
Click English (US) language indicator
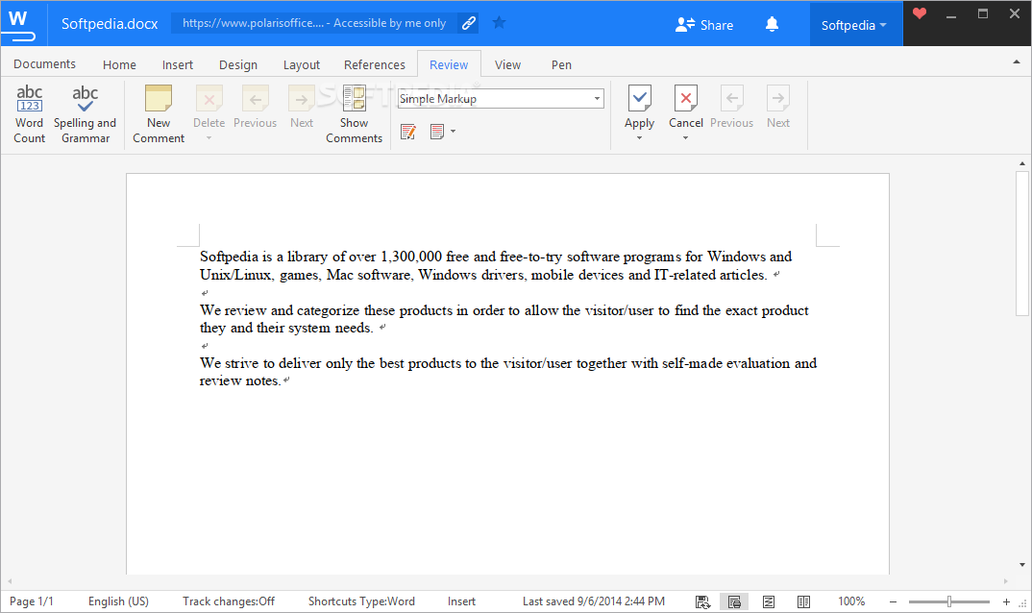[x=118, y=601]
